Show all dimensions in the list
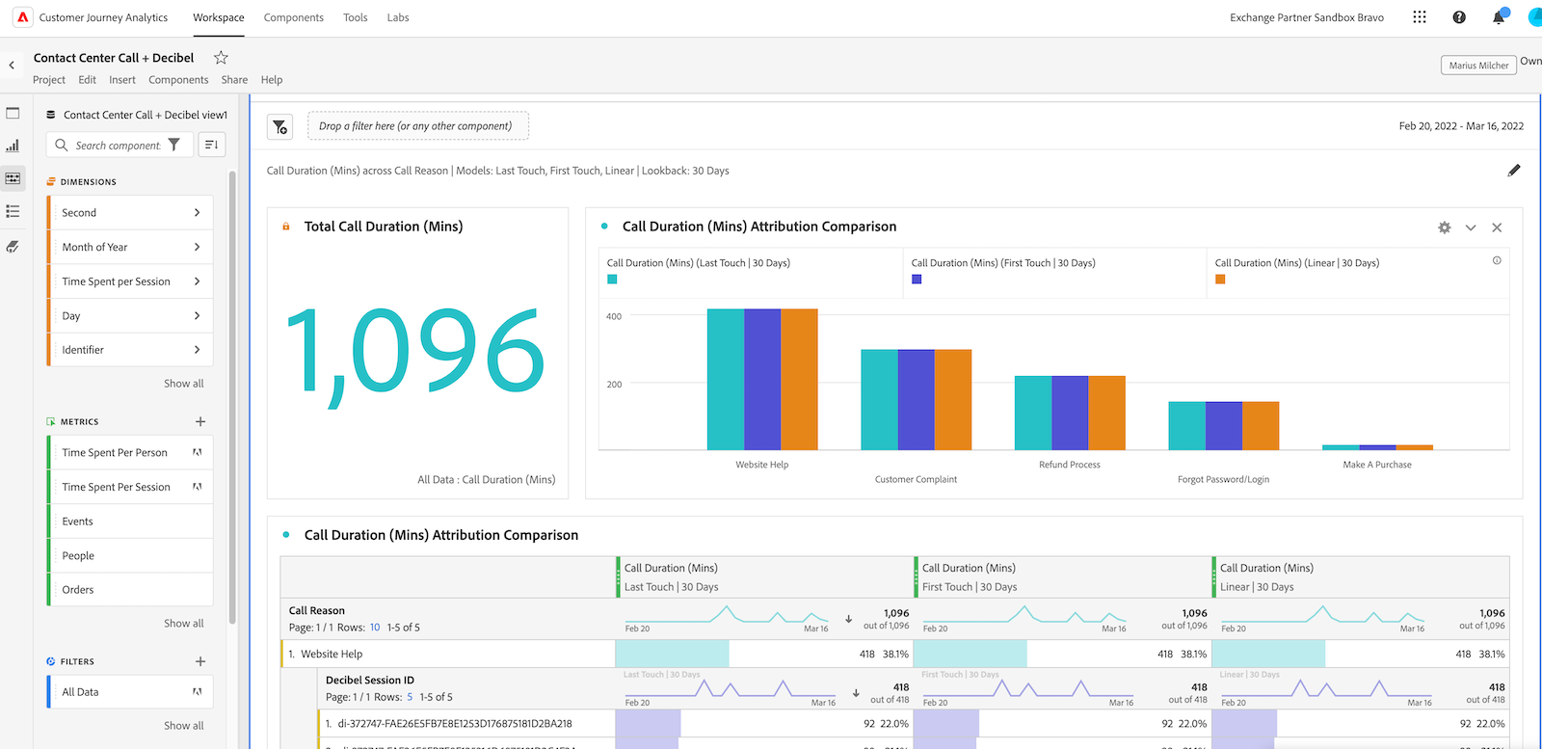The height and width of the screenshot is (749, 1542). tap(183, 384)
